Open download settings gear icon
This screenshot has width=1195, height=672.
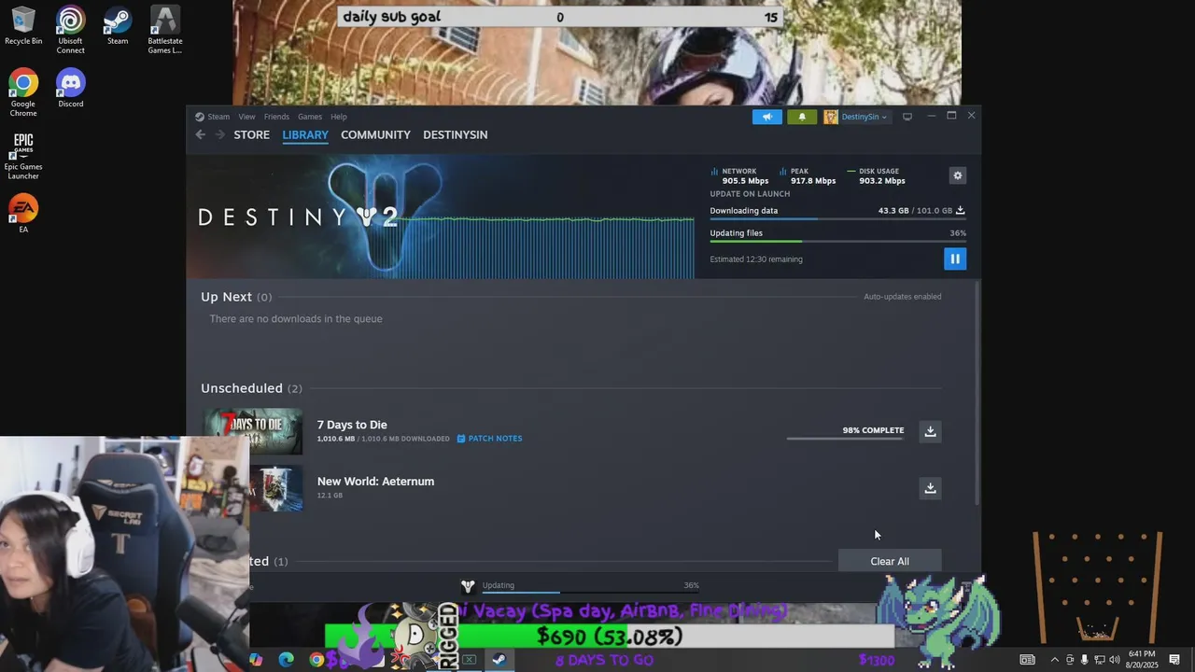click(957, 175)
